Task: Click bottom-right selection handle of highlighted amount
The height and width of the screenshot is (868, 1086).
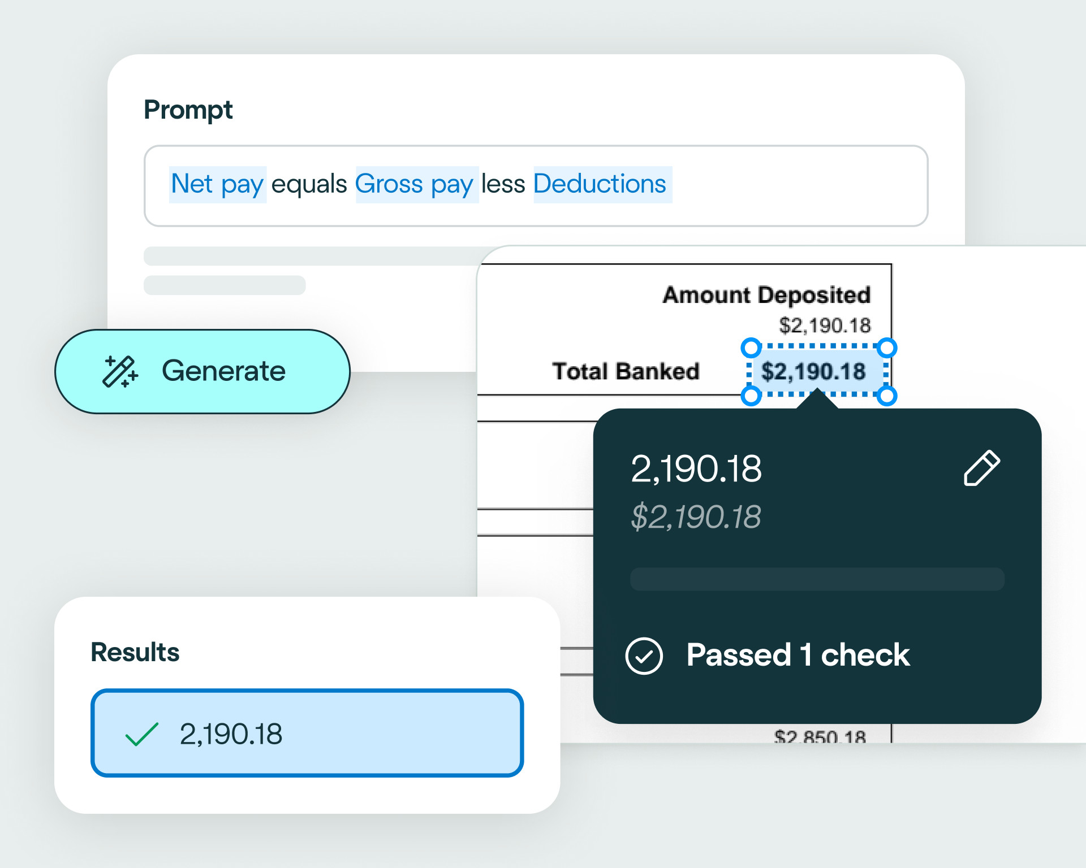Action: [887, 396]
